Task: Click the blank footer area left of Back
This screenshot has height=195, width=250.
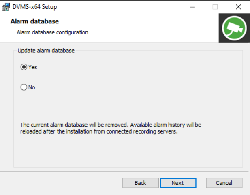Action: [61, 183]
